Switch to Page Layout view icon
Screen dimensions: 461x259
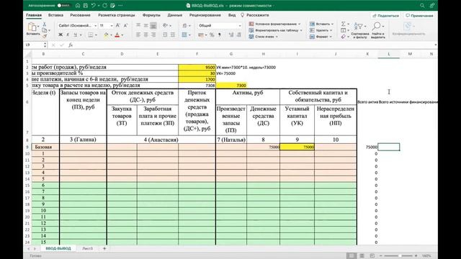(x=362, y=256)
